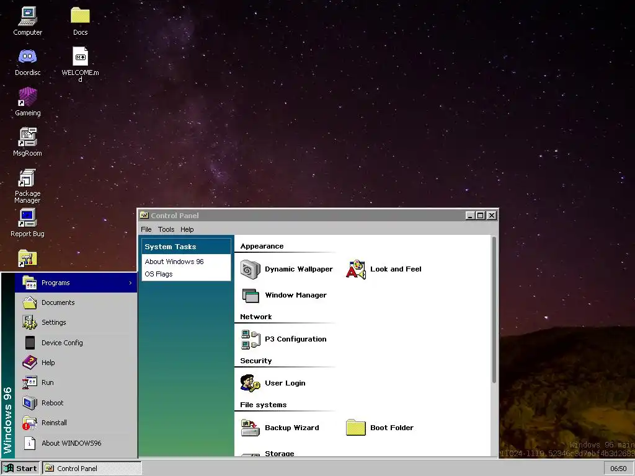Open the WELCOME.md file icon
This screenshot has height=476, width=635.
coord(80,64)
